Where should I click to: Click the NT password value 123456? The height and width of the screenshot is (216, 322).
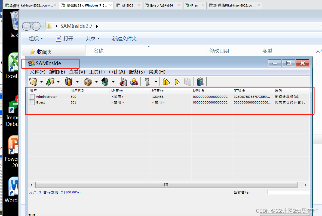[x=158, y=97]
